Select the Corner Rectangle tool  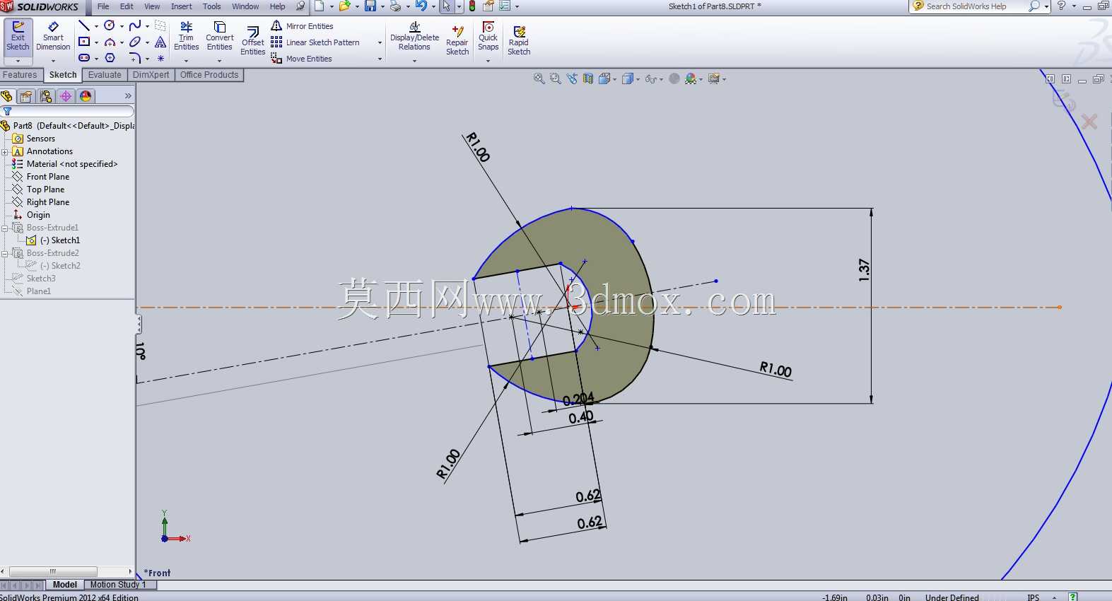84,42
